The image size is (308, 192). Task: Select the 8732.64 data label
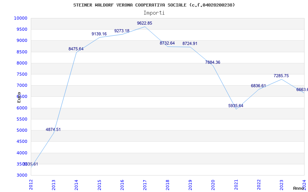(x=167, y=43)
